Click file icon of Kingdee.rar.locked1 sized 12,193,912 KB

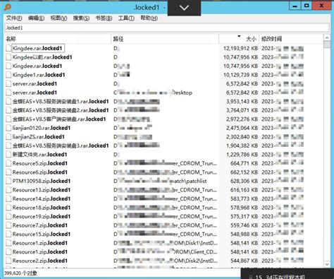[8, 48]
